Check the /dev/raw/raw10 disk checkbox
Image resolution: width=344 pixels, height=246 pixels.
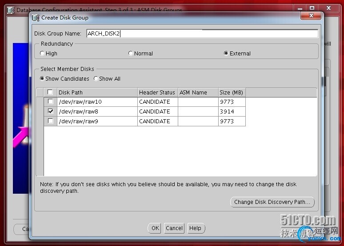click(51, 102)
